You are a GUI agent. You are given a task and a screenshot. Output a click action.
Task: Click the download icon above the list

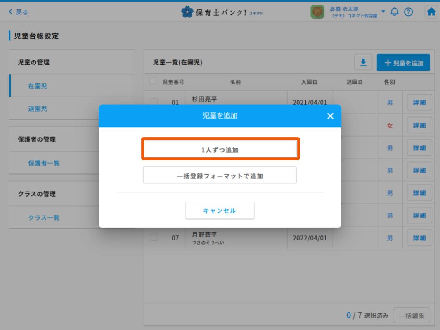364,62
